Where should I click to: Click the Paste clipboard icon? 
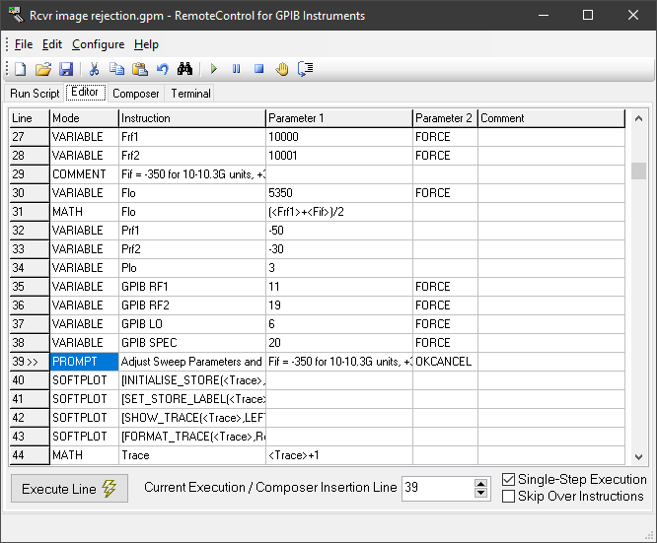140,69
